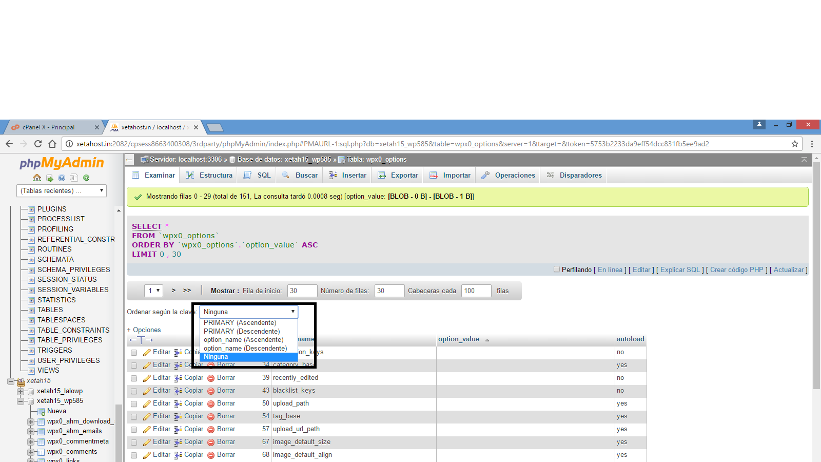Click the Número de filas input field
The width and height of the screenshot is (821, 462).
click(389, 291)
